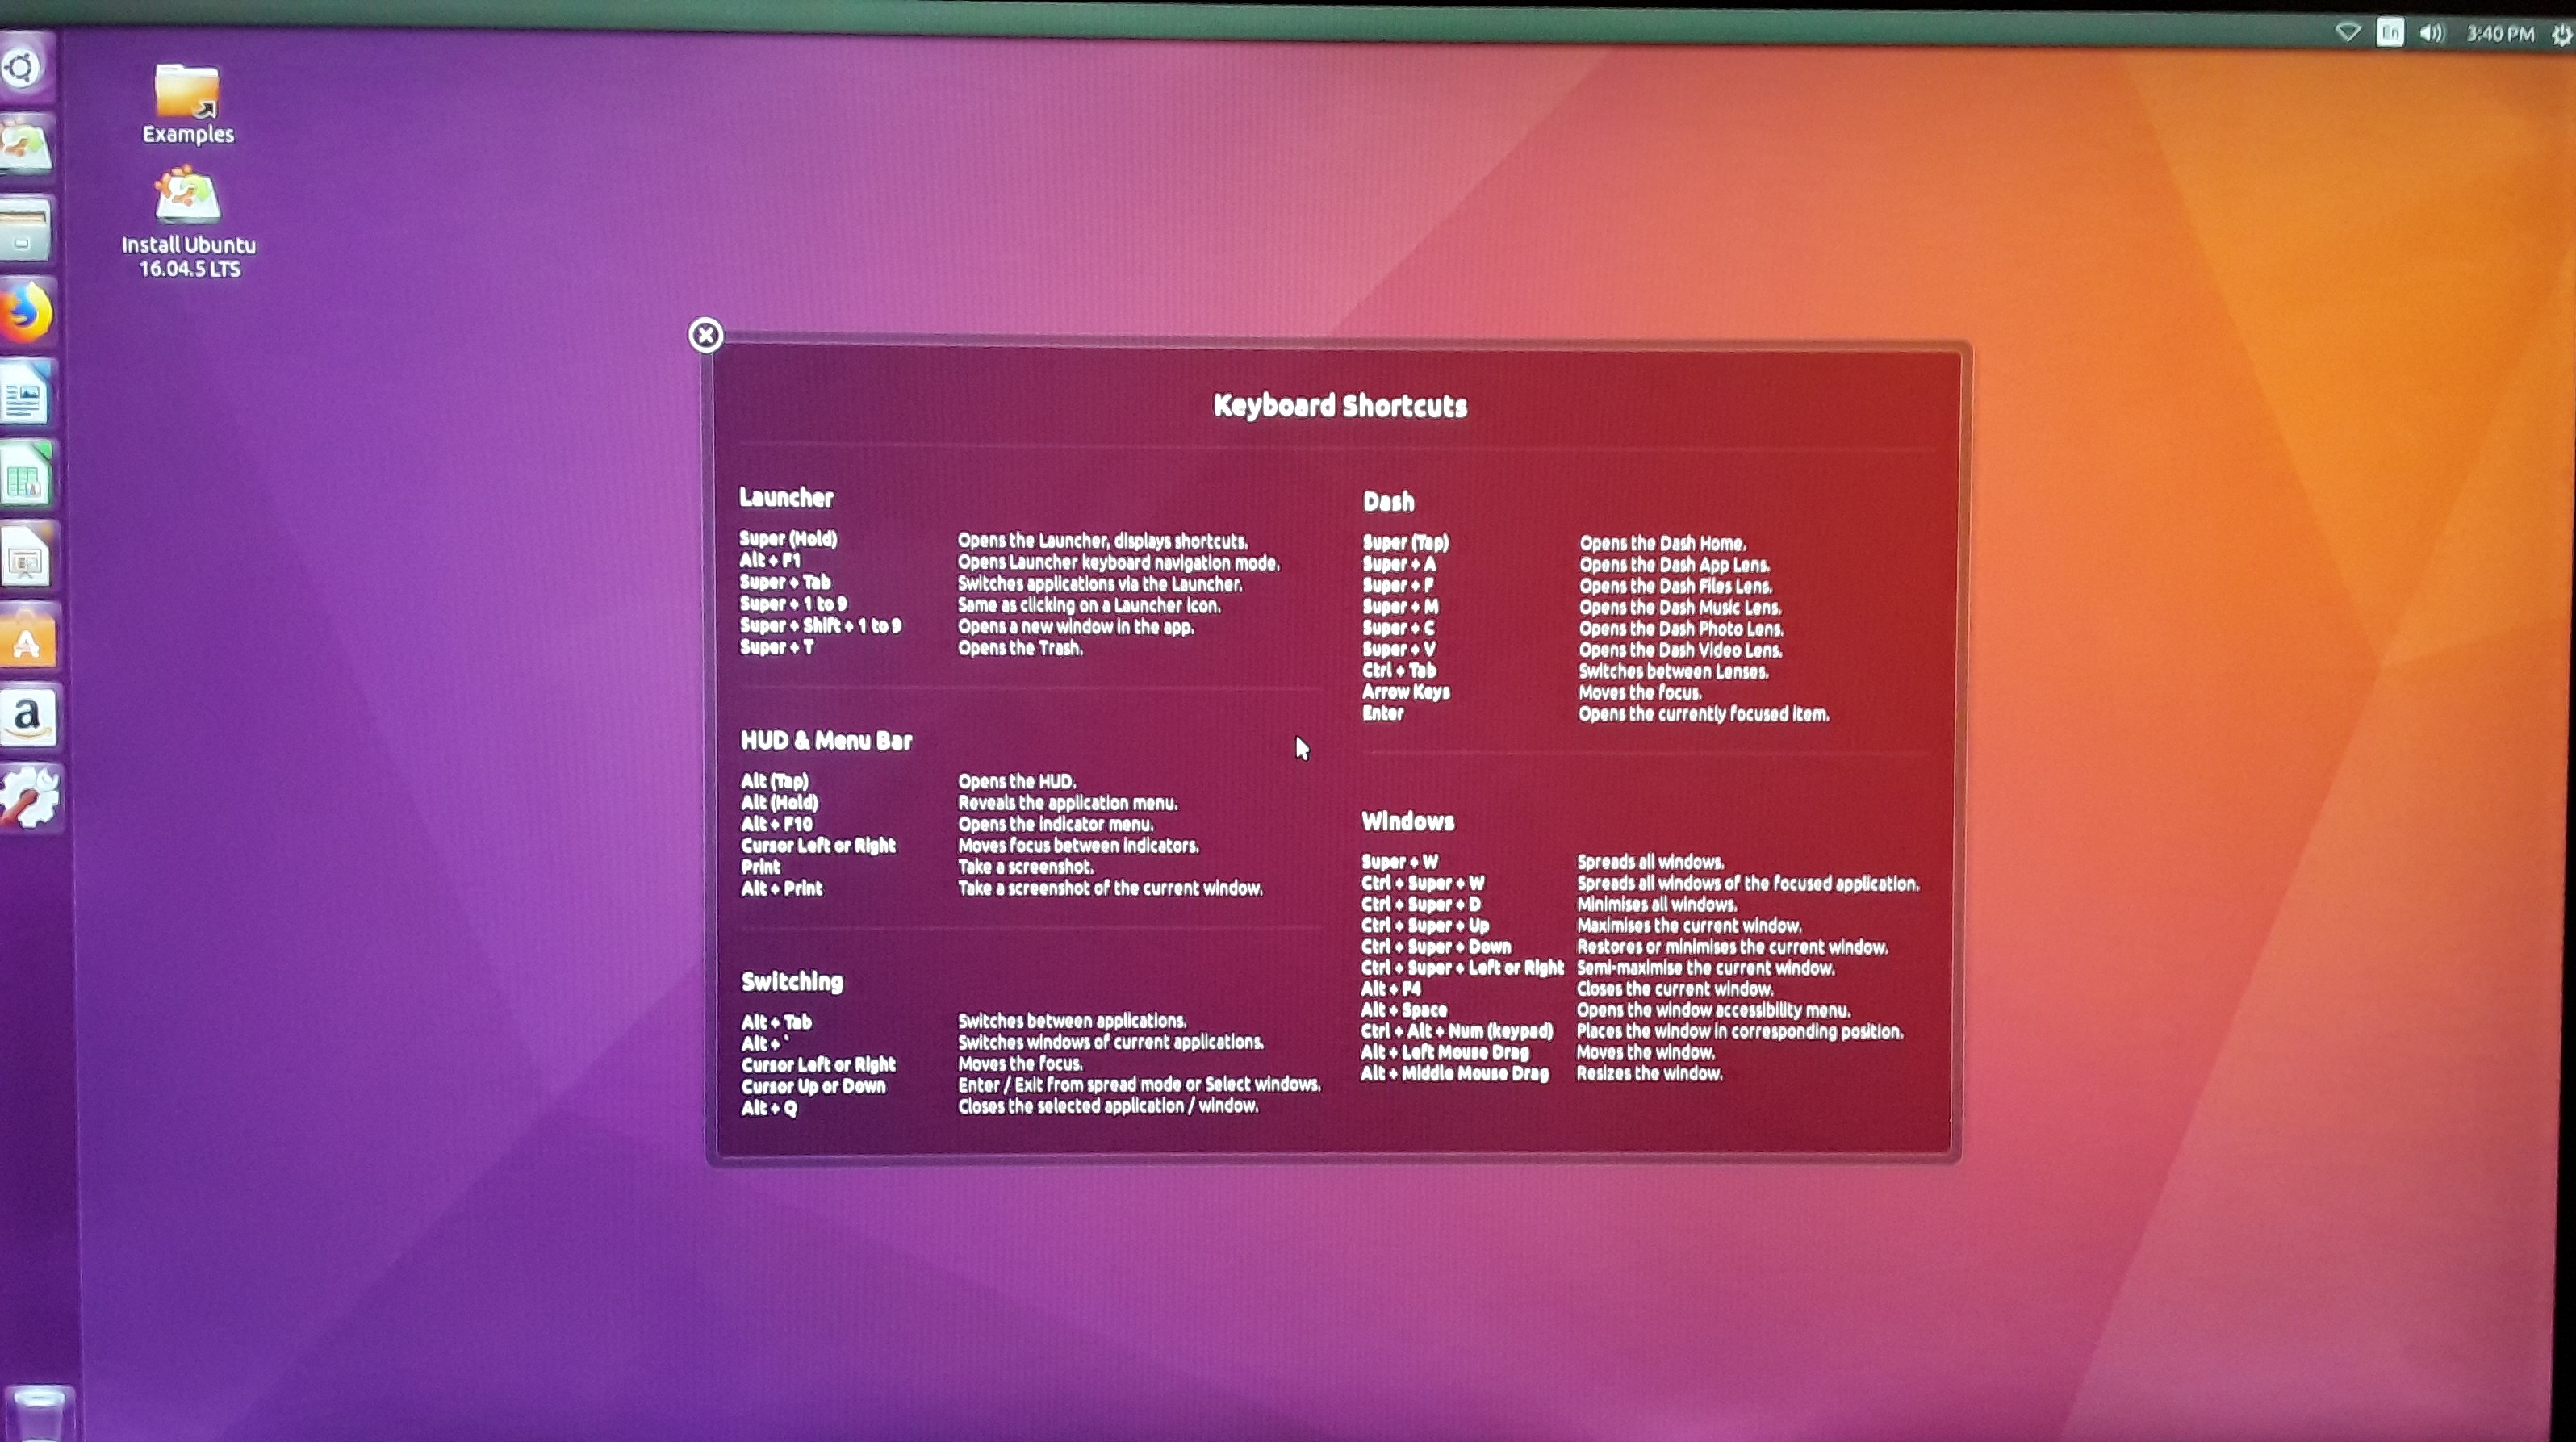
Task: Click the 'Alt + `' shortcut text
Action: click(x=765, y=1043)
